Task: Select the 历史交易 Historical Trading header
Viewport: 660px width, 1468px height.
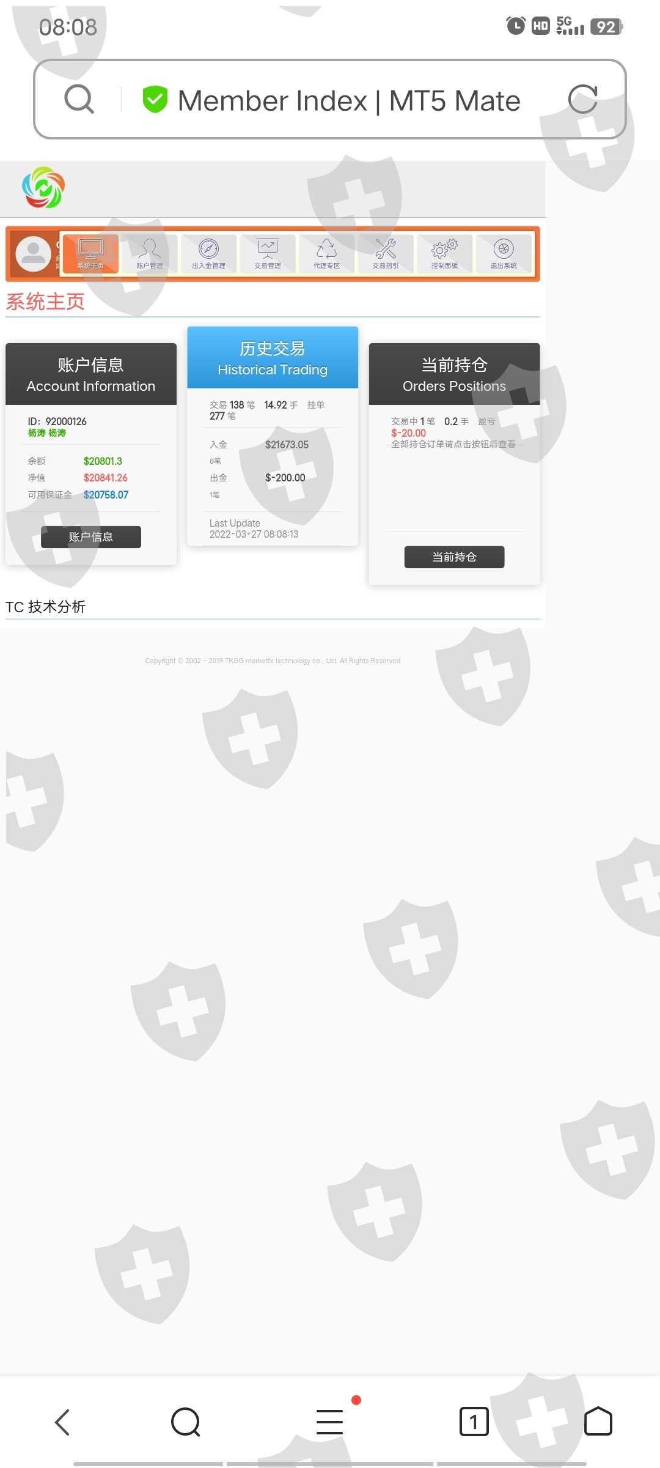Action: pos(273,358)
